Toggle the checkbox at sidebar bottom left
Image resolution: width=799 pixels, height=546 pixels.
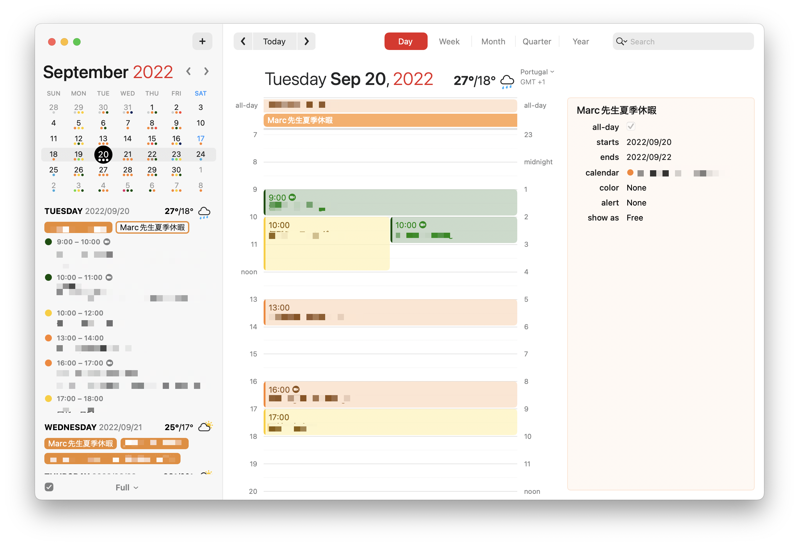coord(49,487)
